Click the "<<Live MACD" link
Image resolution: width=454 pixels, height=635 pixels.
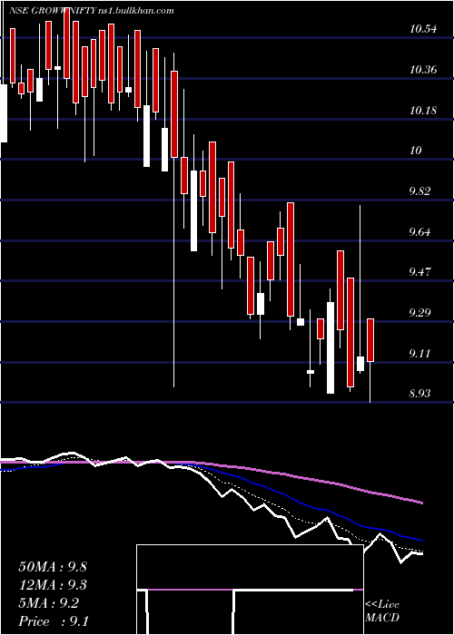[382, 611]
